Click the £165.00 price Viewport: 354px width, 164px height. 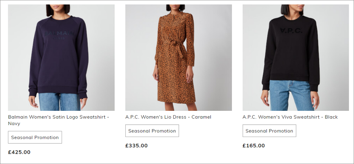pos(254,146)
